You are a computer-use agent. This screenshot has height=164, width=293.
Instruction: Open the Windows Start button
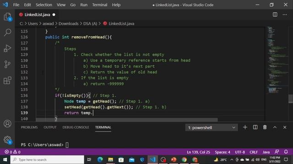tap(5, 159)
